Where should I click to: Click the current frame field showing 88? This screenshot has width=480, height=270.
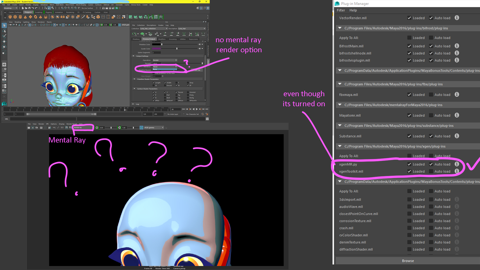click(x=175, y=109)
